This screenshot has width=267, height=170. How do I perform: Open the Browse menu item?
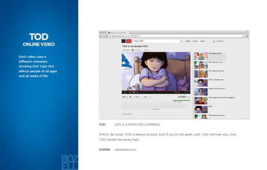tap(188, 41)
